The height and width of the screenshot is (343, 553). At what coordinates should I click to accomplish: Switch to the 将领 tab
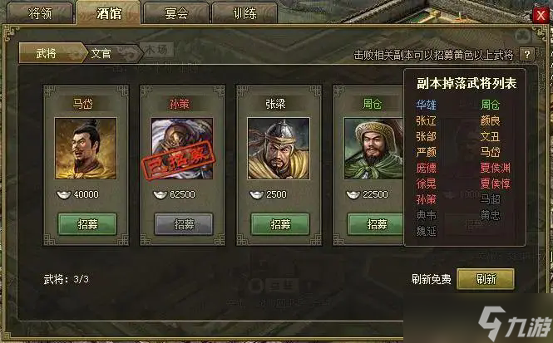tap(40, 13)
